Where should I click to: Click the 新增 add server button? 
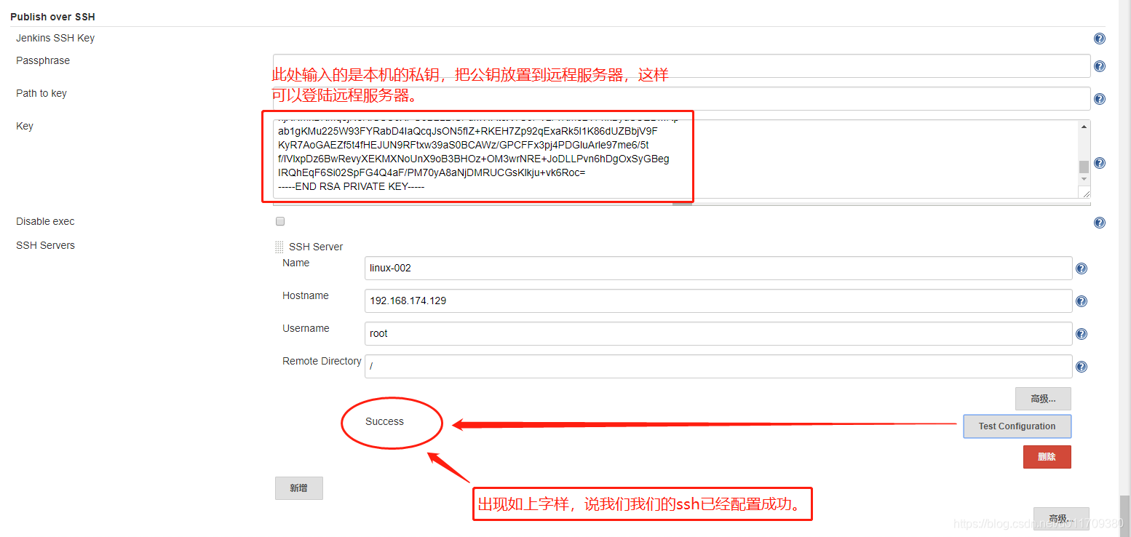[298, 488]
